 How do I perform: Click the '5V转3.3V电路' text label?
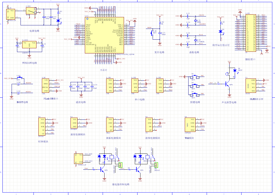29,63
